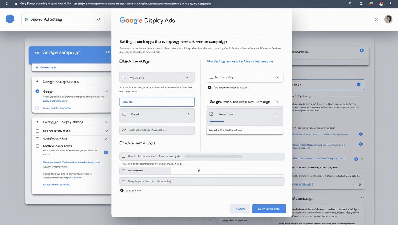Expand the 'to camegian' section chevron
The height and width of the screenshot is (225, 398).
(362, 198)
